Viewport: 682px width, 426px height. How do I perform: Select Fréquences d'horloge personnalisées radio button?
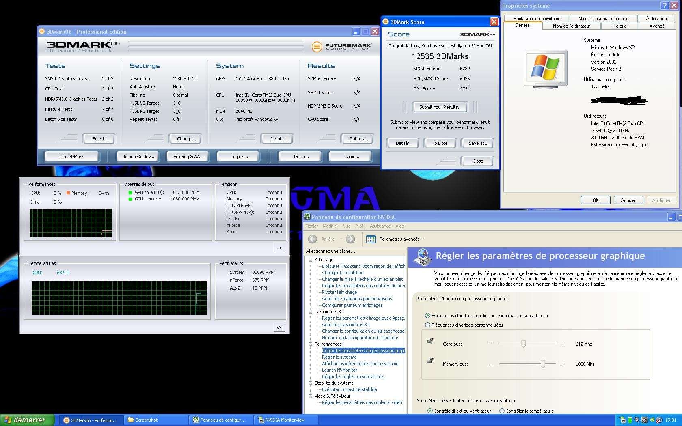(427, 325)
